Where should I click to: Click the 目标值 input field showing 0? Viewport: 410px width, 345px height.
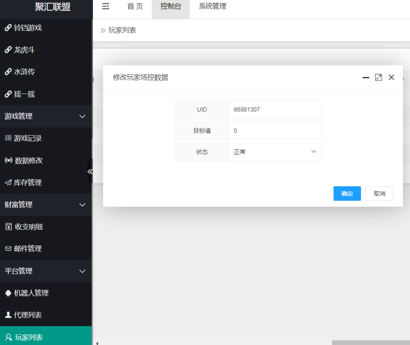click(x=275, y=130)
